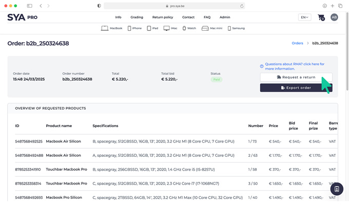Select the iPhone category
Screen dimensions: 349x205
pos(134,28)
